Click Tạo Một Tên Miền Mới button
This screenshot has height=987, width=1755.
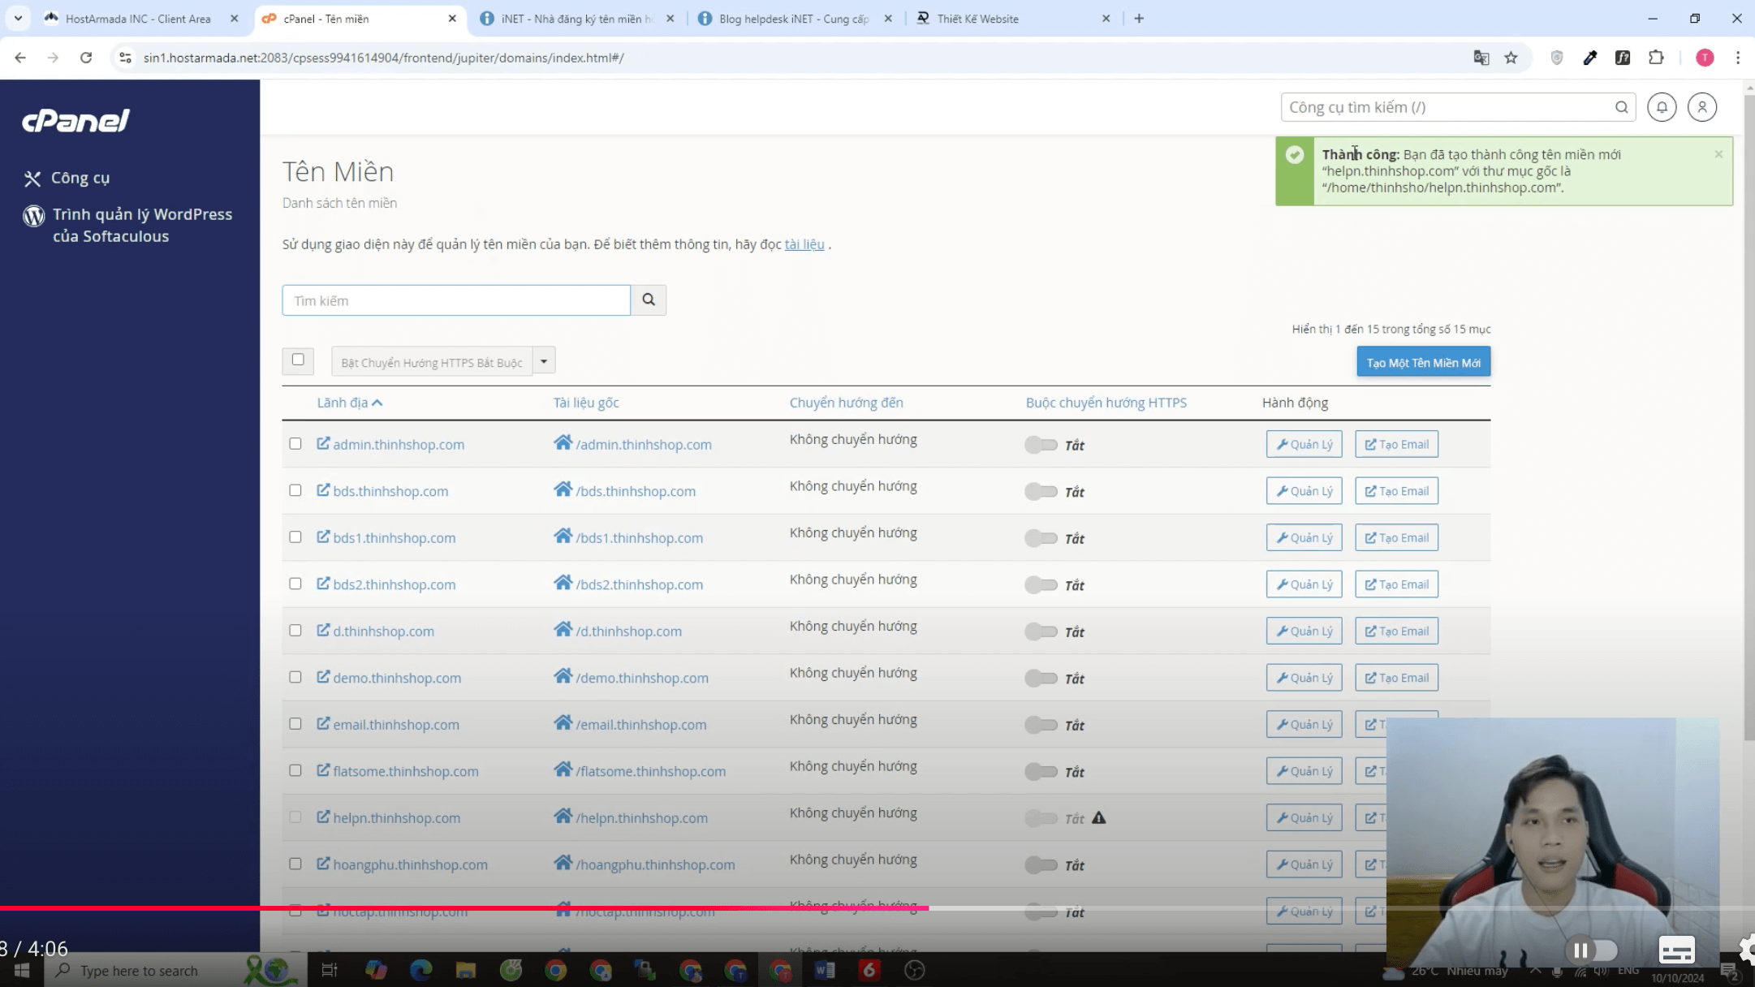tap(1423, 362)
